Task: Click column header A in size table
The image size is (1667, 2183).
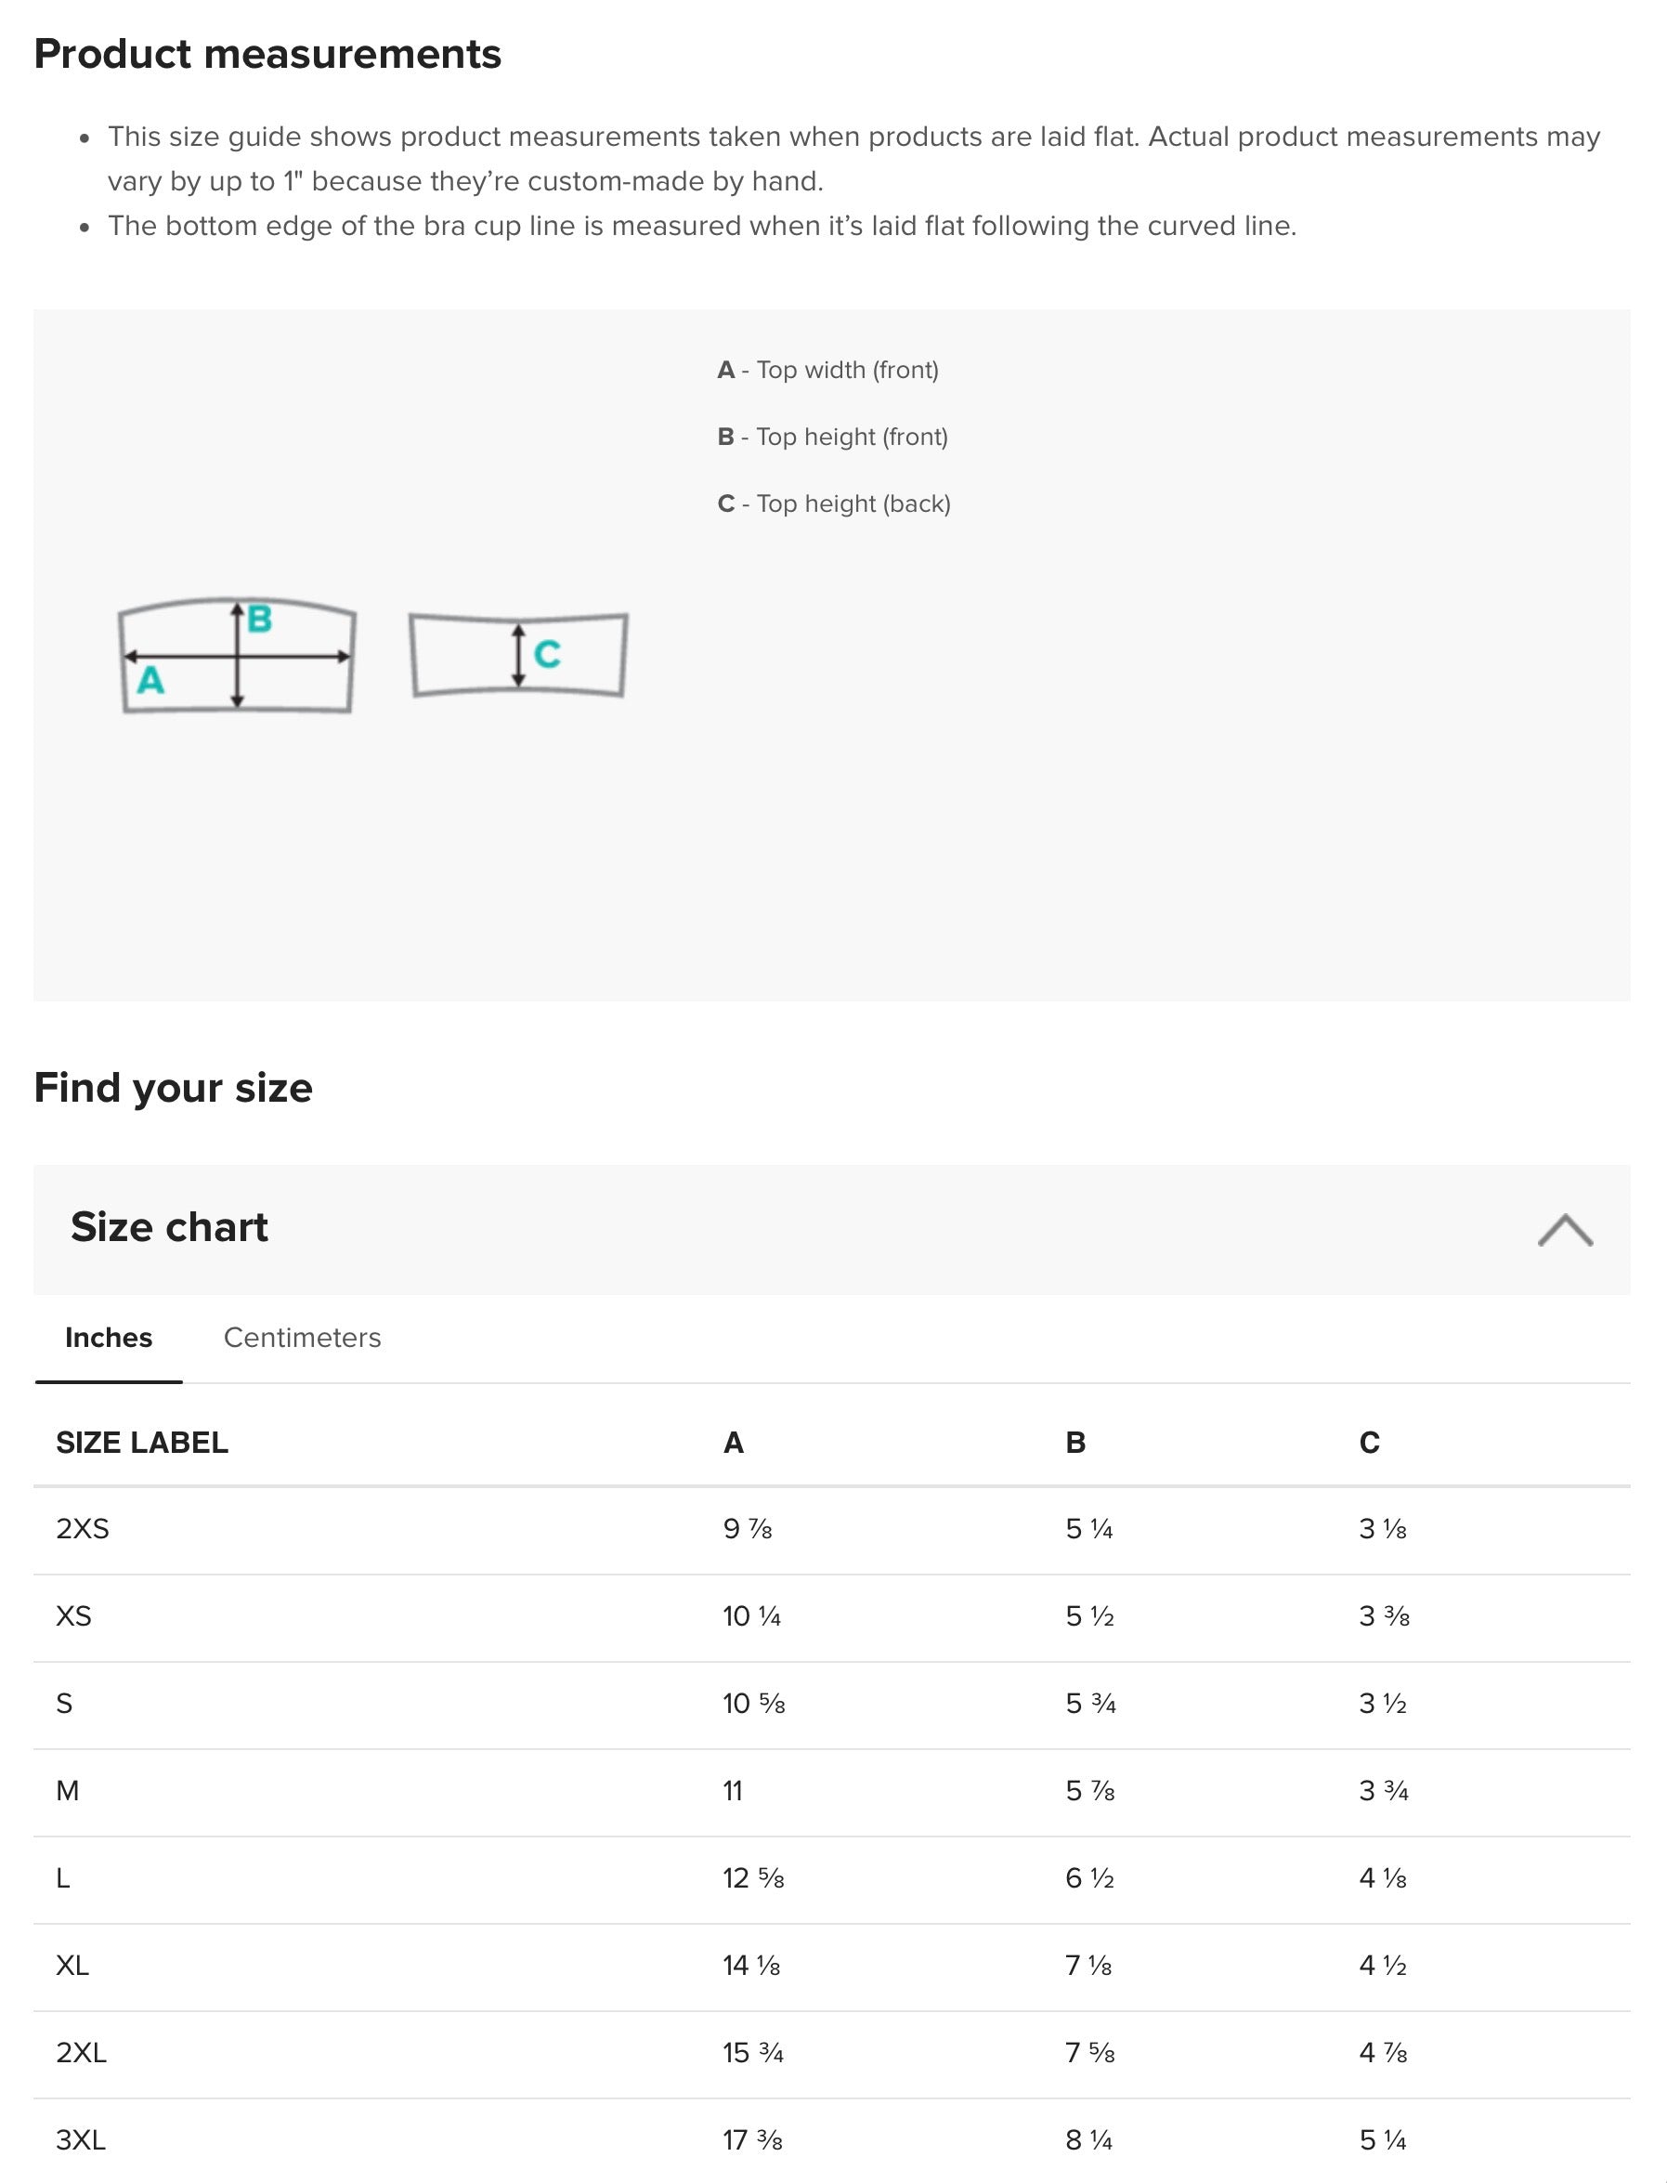Action: pyautogui.click(x=734, y=1442)
